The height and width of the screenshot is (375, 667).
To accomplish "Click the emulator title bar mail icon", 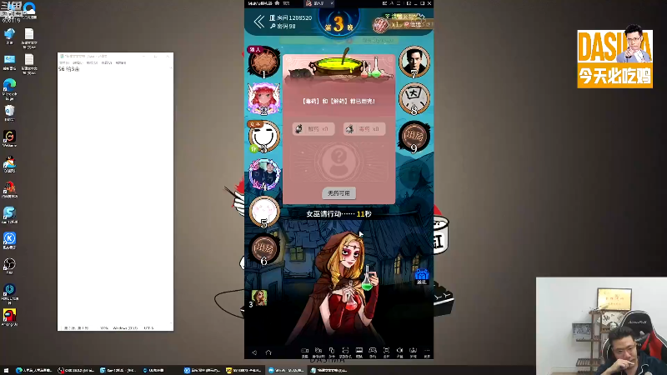I will [x=384, y=3].
